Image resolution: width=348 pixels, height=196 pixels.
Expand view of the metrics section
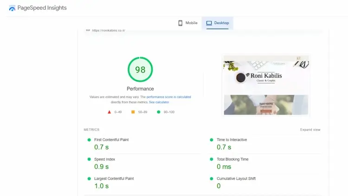(310, 130)
